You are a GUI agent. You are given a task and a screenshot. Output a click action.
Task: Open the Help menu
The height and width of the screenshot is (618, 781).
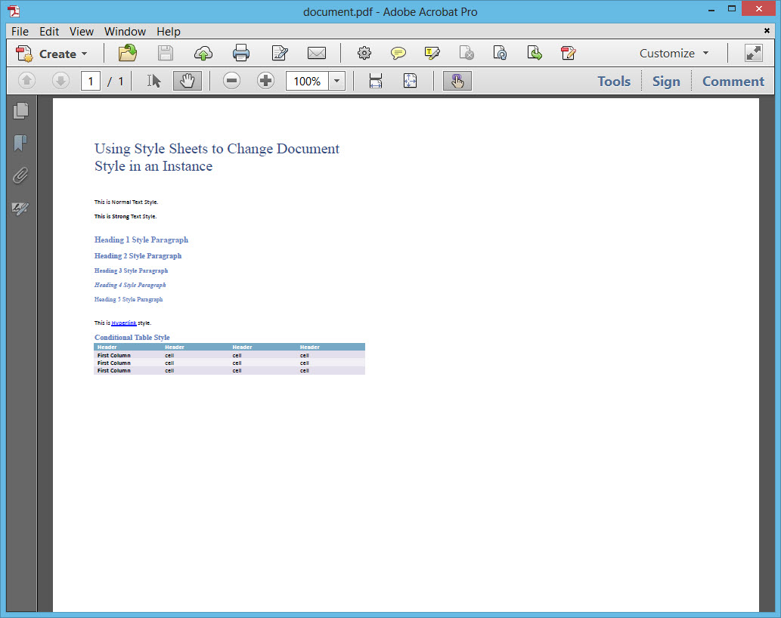coord(169,31)
